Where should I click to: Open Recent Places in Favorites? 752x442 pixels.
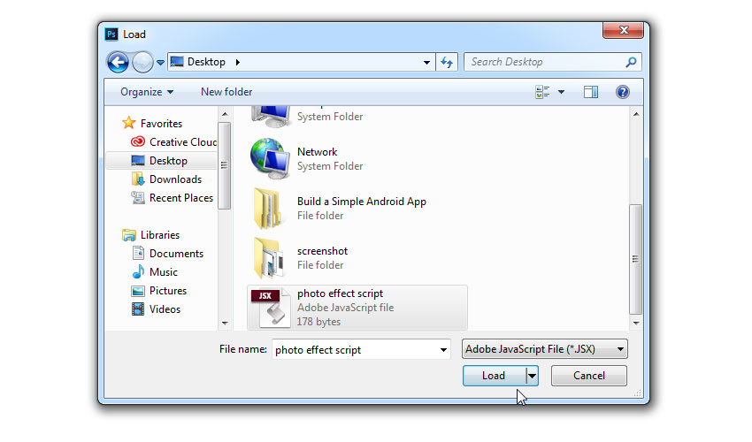pos(181,198)
